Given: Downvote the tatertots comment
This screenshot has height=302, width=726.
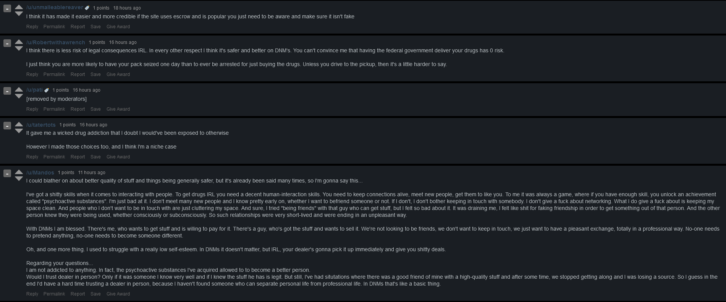Looking at the screenshot, I should click(19, 131).
